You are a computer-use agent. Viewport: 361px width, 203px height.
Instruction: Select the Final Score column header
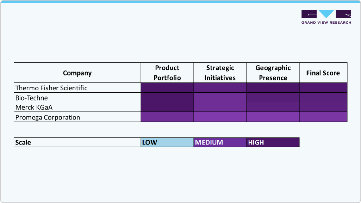click(x=323, y=73)
